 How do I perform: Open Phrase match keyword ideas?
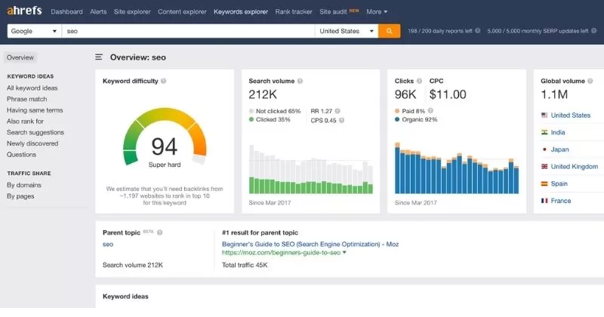tap(26, 99)
